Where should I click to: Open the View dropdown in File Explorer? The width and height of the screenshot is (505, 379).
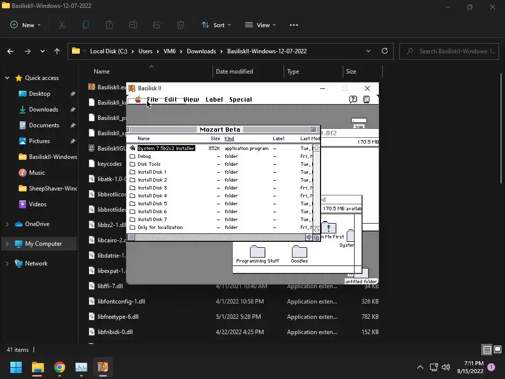(260, 25)
